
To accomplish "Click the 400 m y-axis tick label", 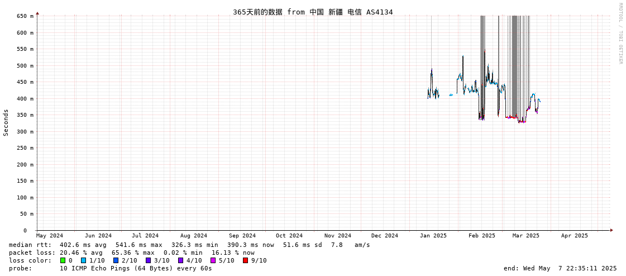I will point(26,99).
